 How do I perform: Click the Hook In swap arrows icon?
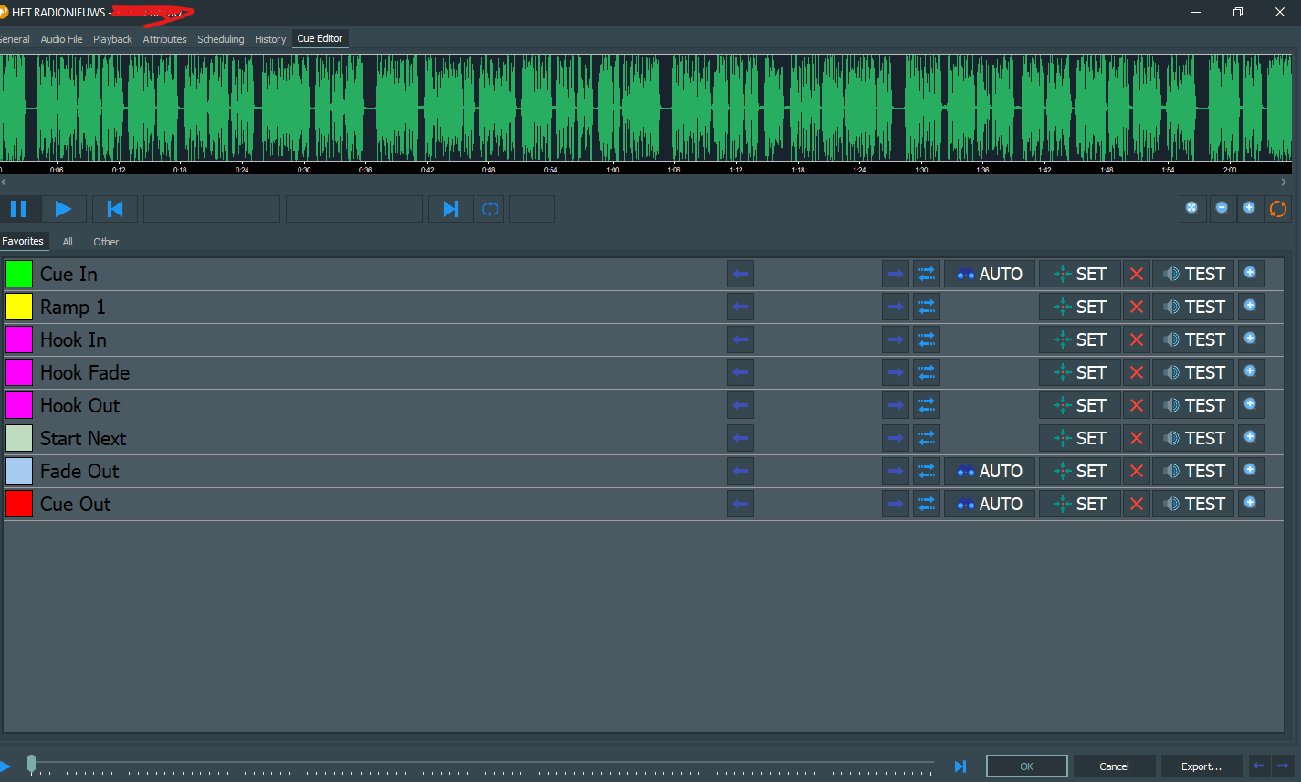[927, 339]
